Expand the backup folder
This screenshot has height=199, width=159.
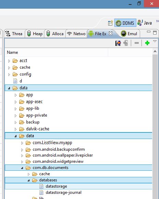(15, 122)
